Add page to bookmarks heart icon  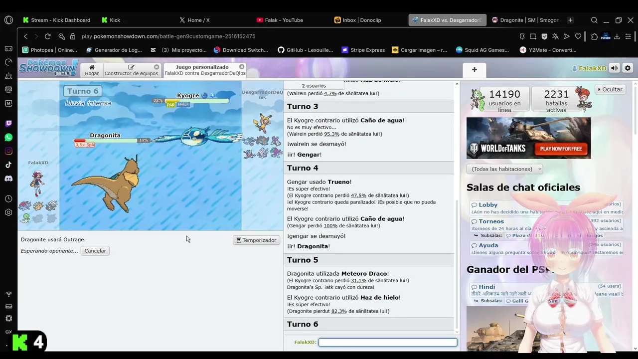click(x=578, y=36)
